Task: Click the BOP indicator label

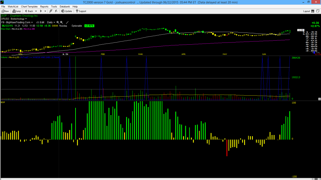Action: tap(3, 102)
